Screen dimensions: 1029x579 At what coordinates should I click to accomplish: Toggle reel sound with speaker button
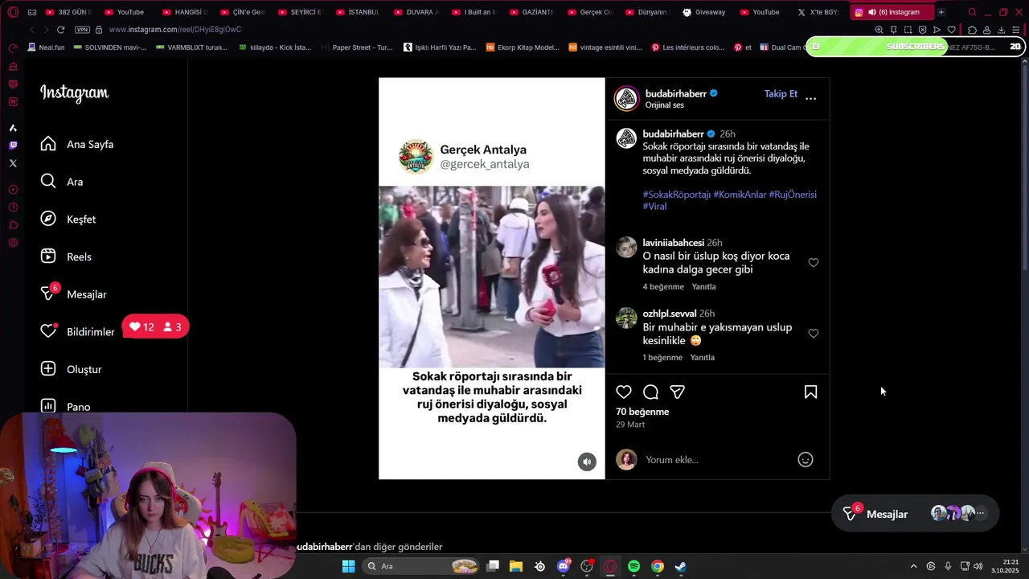(x=587, y=462)
